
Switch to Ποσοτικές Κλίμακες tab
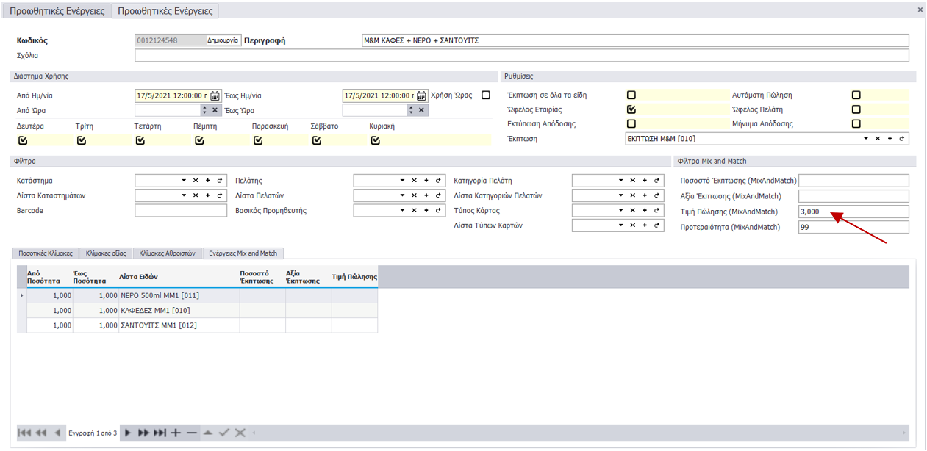(x=46, y=253)
